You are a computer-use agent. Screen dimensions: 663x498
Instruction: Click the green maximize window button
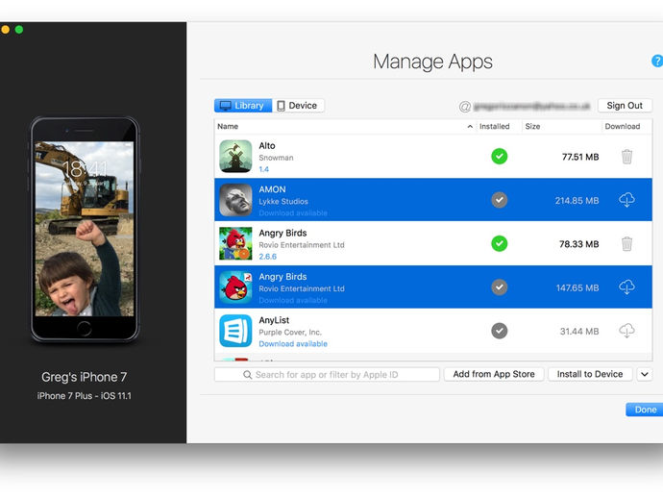pos(19,29)
